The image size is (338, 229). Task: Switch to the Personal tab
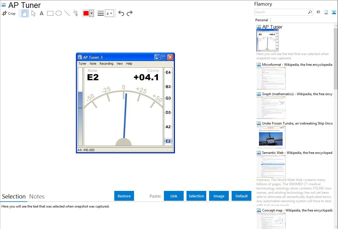(262, 20)
